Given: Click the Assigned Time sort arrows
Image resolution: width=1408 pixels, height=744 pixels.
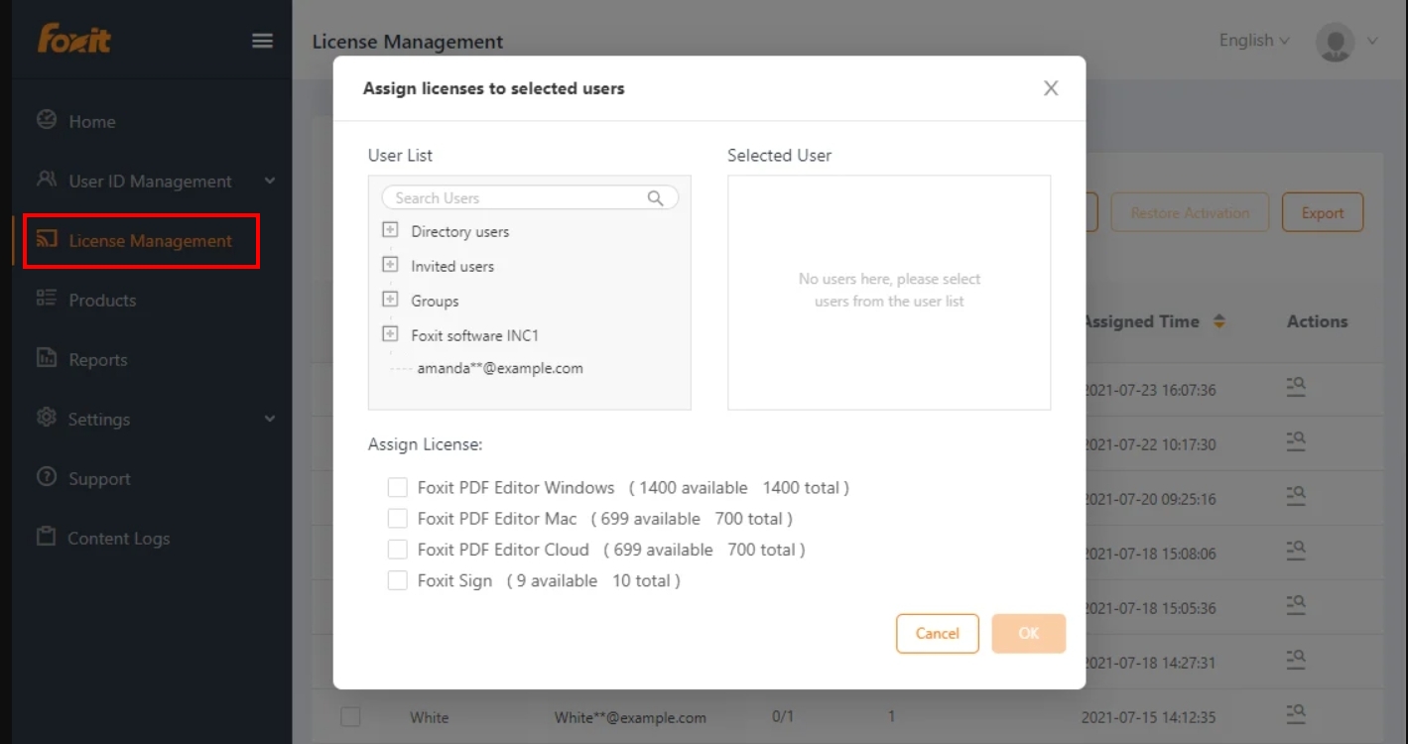Looking at the screenshot, I should [x=1219, y=321].
